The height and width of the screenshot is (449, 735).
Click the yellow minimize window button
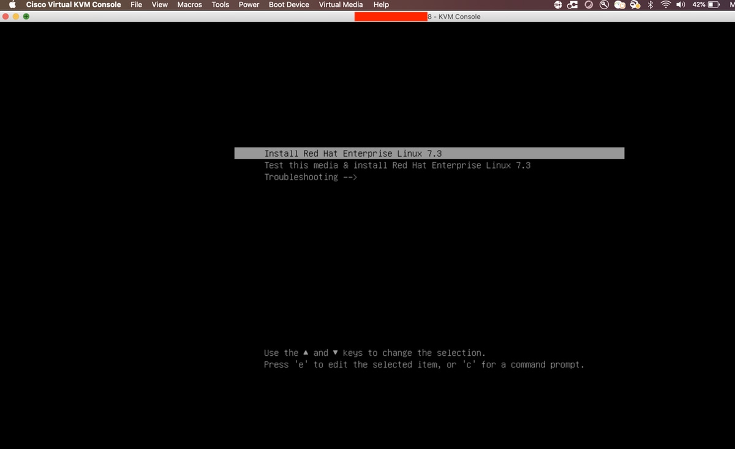16,17
